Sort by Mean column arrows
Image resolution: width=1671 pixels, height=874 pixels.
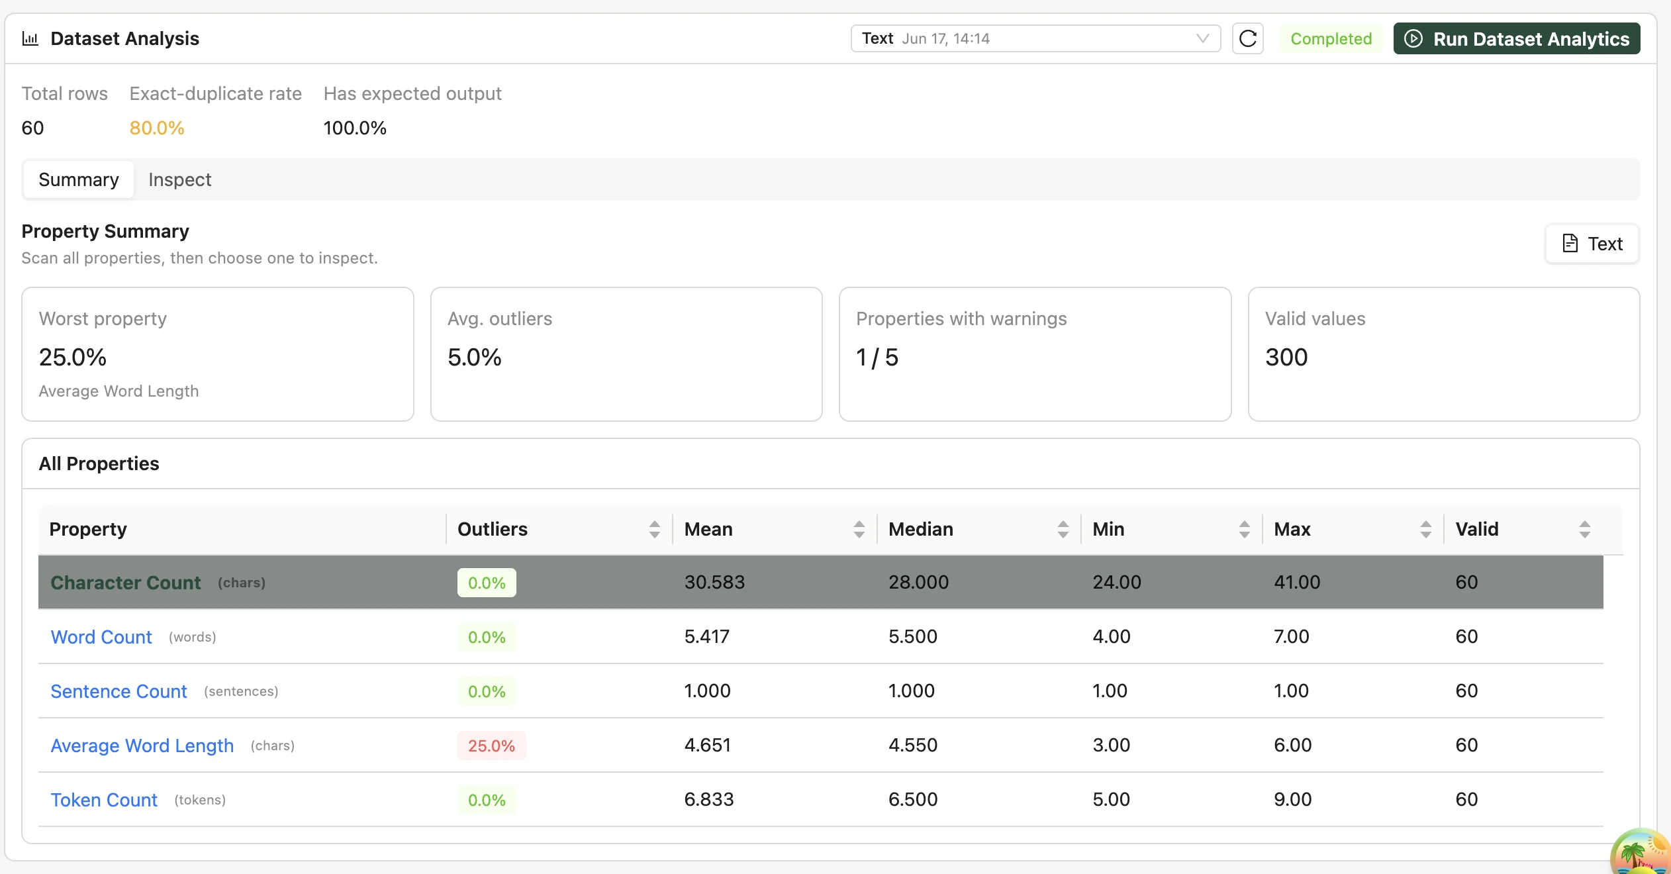pyautogui.click(x=859, y=529)
